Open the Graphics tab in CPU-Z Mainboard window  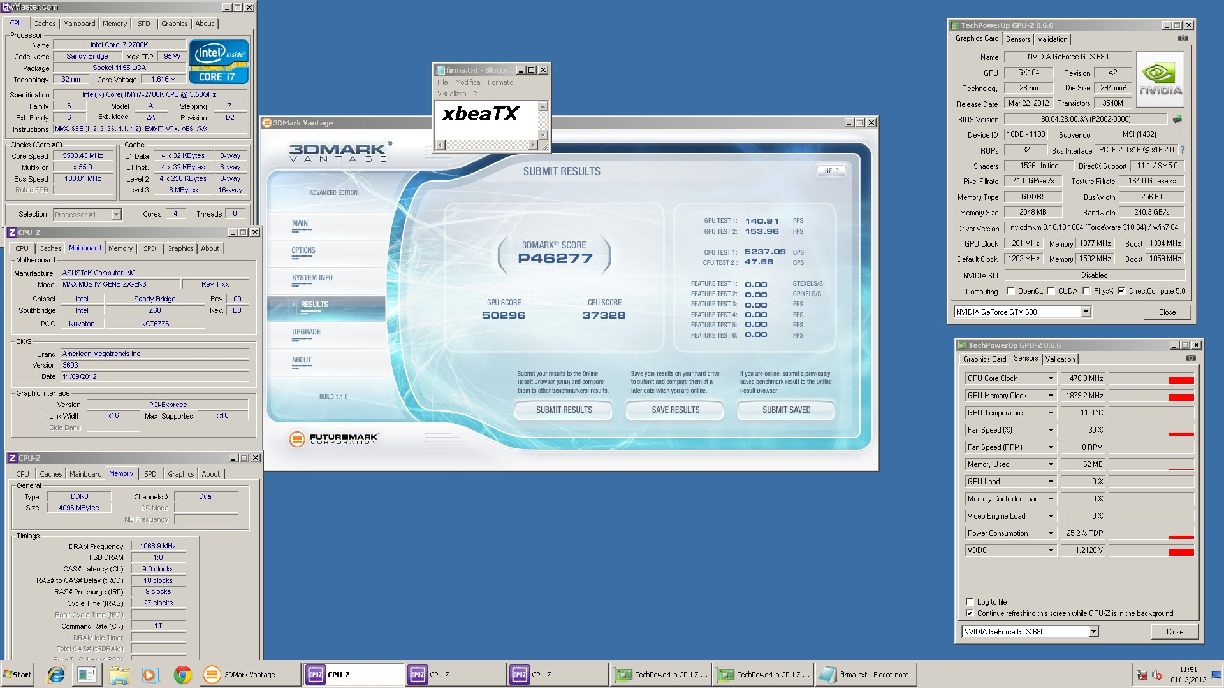click(180, 248)
